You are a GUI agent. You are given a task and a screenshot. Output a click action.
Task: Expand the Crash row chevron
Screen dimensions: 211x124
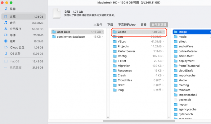pyautogui.click(x=163, y=75)
